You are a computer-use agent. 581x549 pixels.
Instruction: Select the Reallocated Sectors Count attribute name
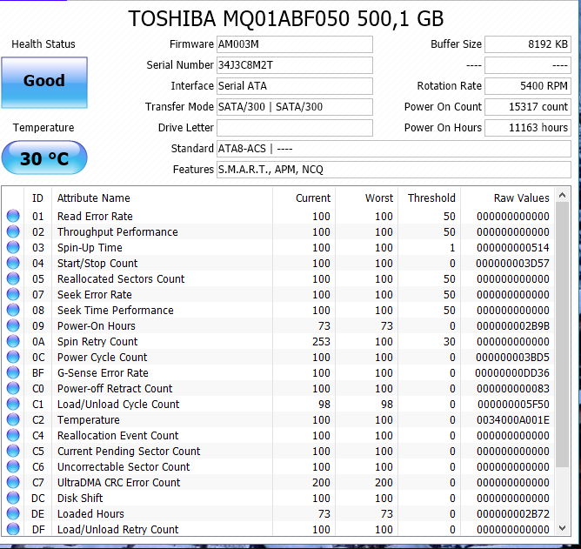[x=121, y=278]
